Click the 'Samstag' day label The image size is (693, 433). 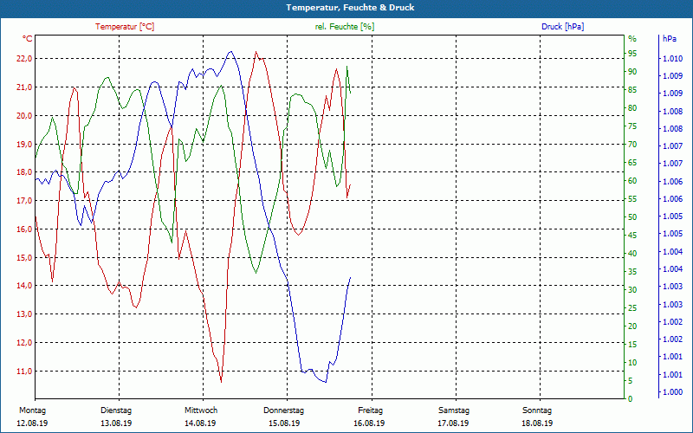point(453,410)
